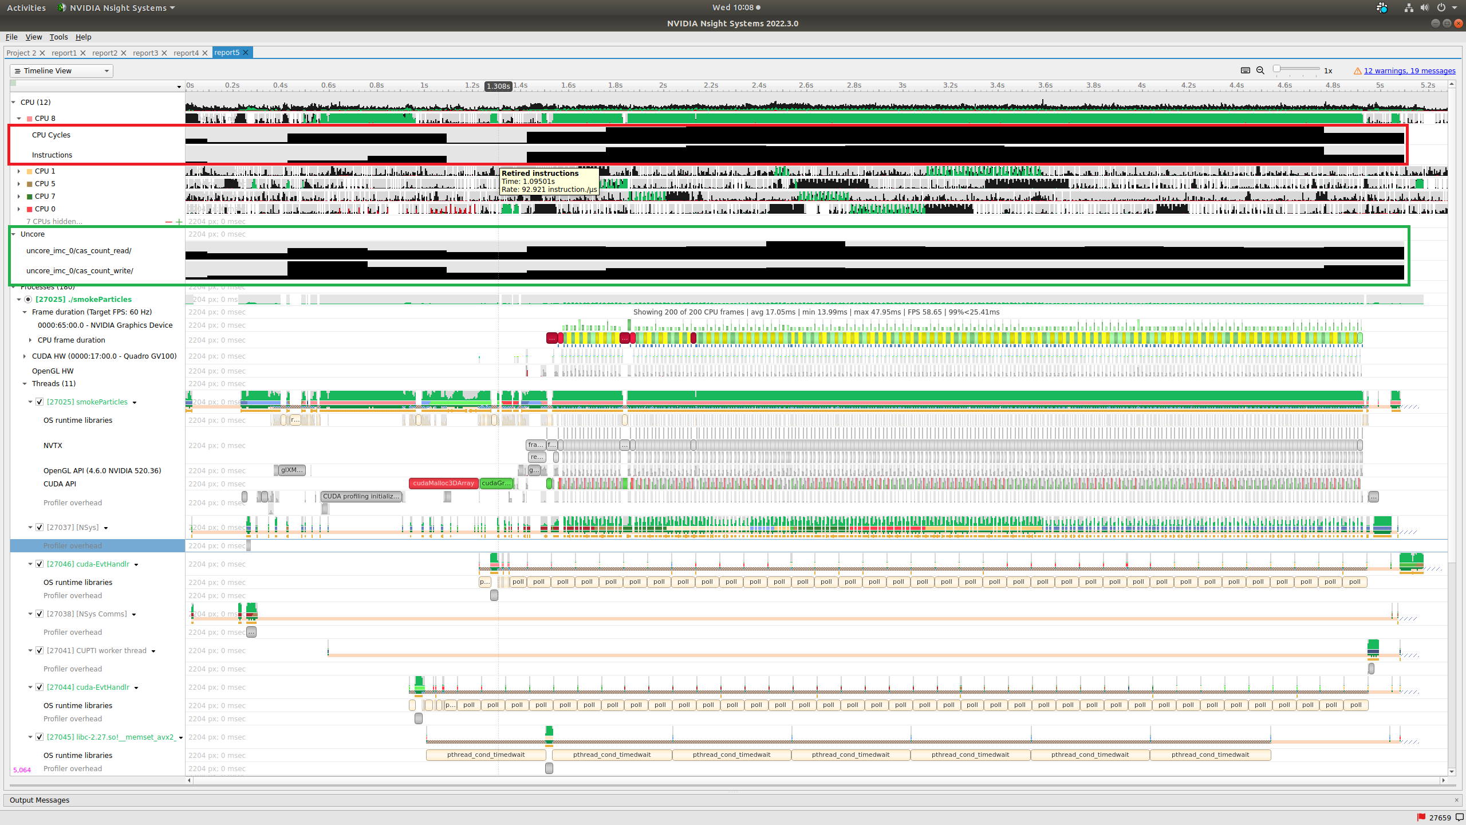This screenshot has height=825, width=1466.
Task: Open the File menu
Action: [x=12, y=36]
